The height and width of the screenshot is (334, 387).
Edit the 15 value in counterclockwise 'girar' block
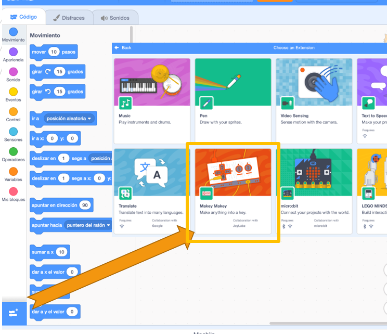click(x=59, y=92)
